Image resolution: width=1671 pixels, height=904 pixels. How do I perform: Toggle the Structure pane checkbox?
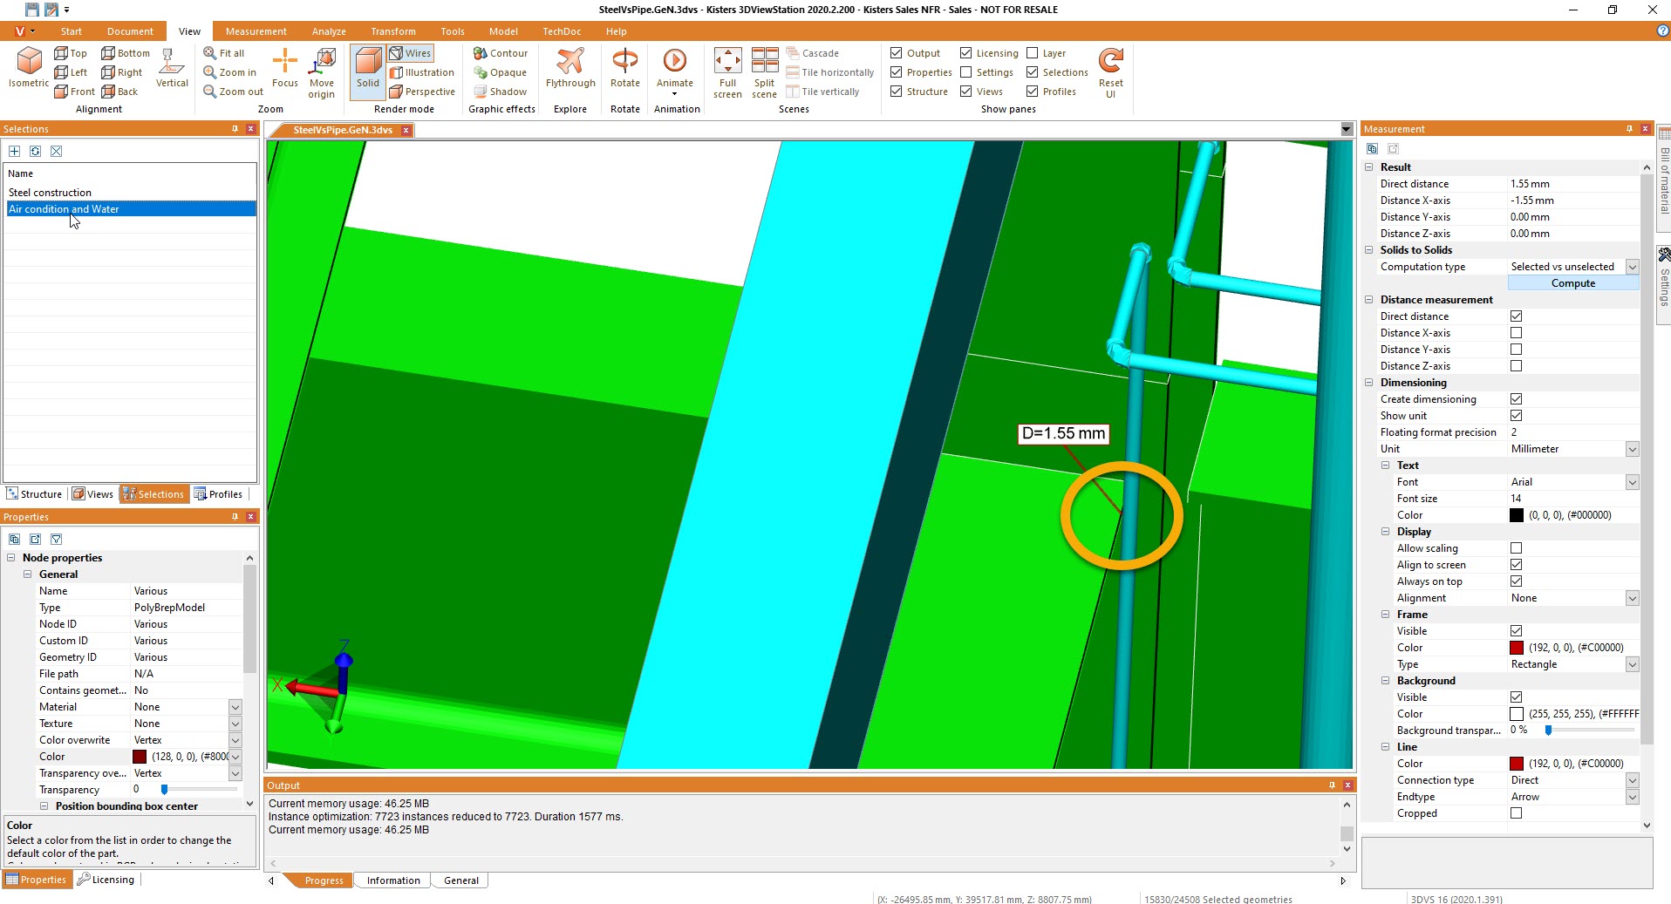click(x=897, y=92)
